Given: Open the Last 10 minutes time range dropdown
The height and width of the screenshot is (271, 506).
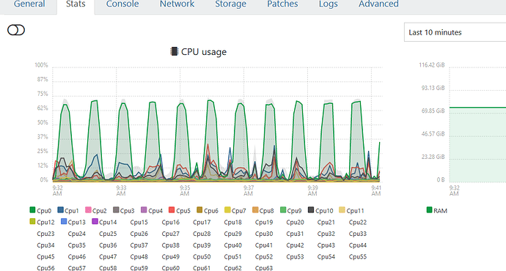Looking at the screenshot, I should (455, 32).
